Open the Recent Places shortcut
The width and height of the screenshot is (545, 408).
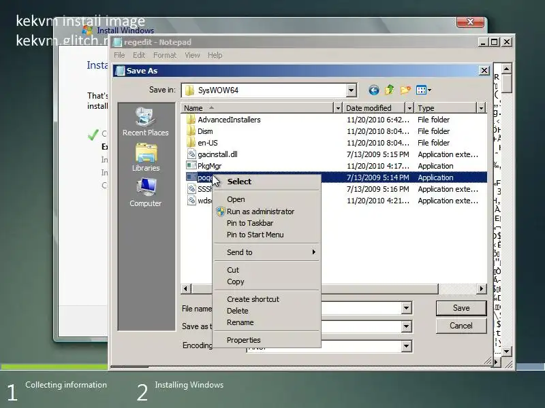145,122
